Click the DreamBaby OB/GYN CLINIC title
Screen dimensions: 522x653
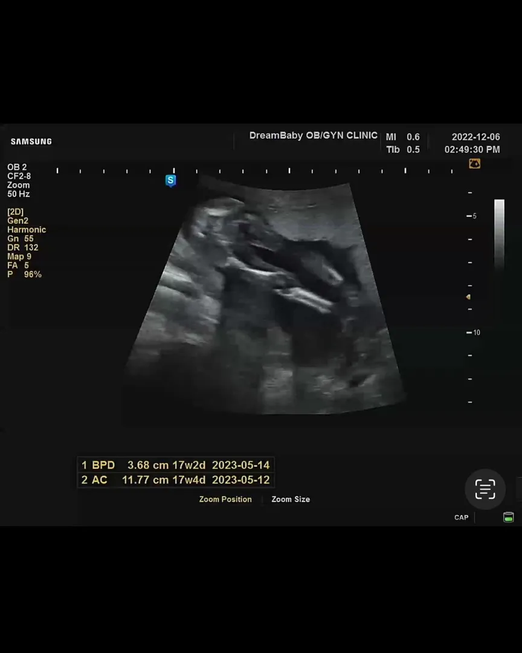(313, 135)
